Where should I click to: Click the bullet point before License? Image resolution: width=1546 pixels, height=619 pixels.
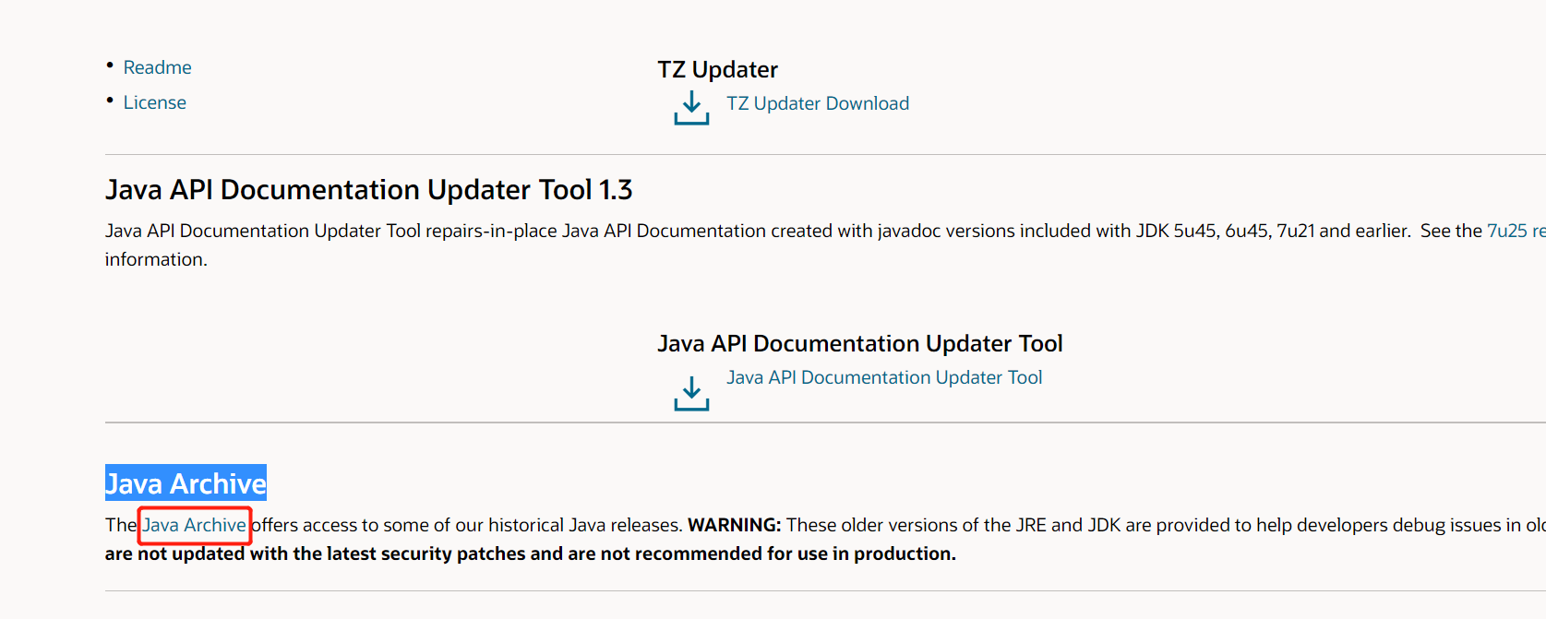point(110,101)
